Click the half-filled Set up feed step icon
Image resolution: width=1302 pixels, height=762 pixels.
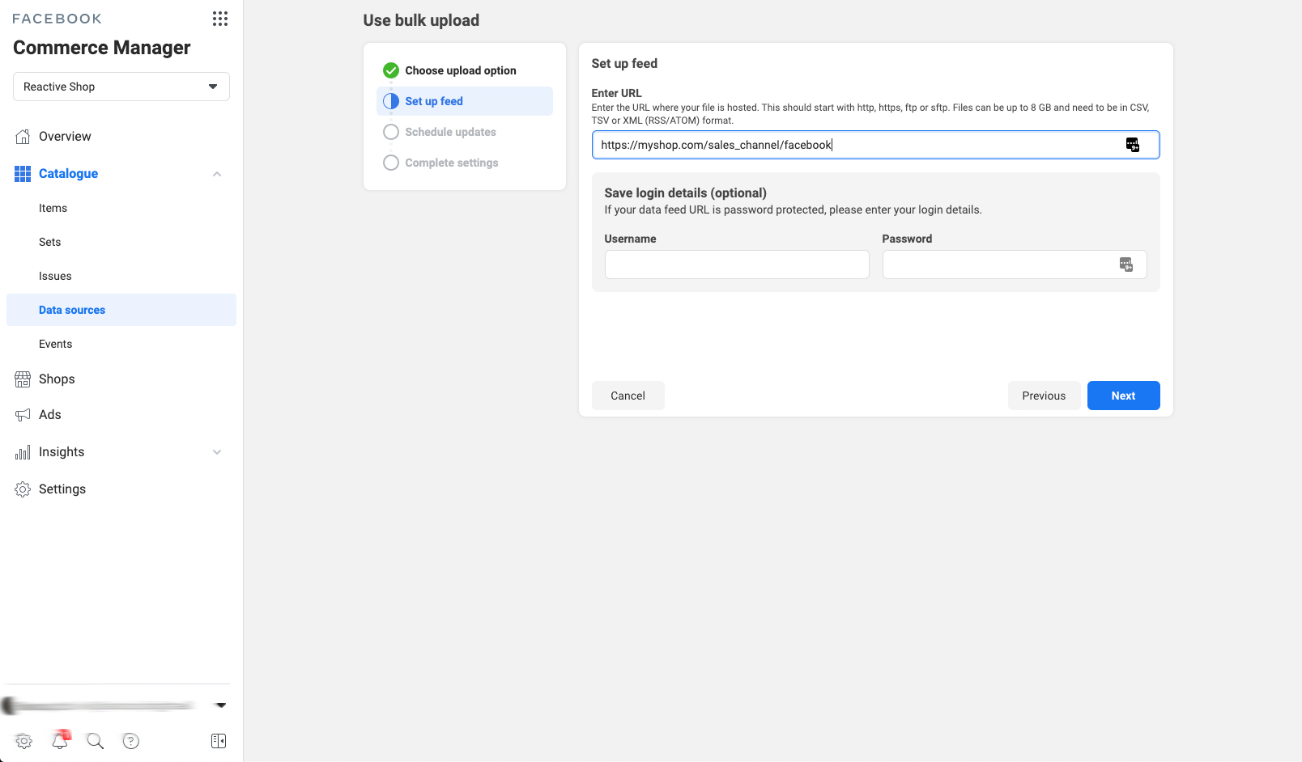point(391,101)
